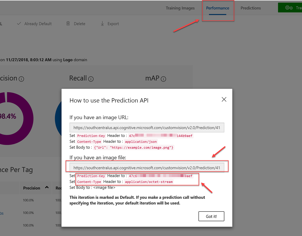Open the Recall info icon

pyautogui.click(x=91, y=79)
